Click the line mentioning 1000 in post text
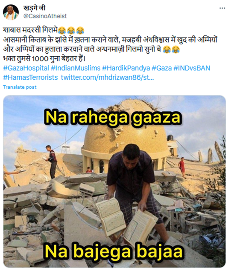Image resolution: width=231 pixels, height=271 pixels. 44,59
